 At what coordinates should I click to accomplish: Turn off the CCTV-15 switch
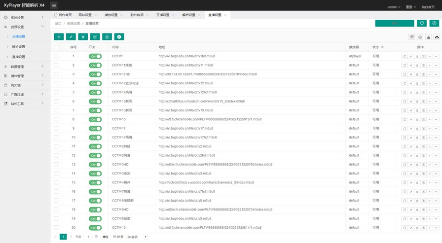[x=95, y=119]
